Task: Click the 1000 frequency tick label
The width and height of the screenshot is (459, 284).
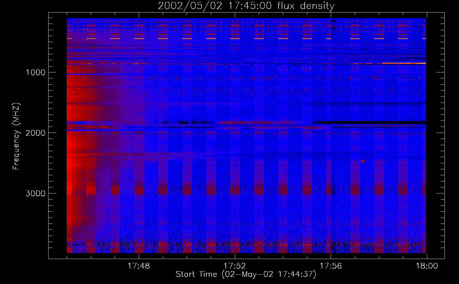Action: (x=35, y=72)
